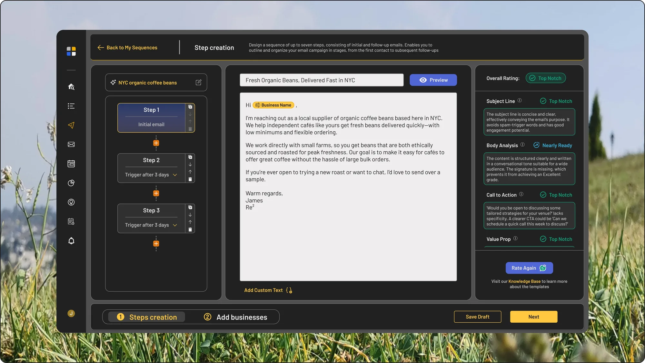Click the app logo in sidebar
The width and height of the screenshot is (645, 363).
click(x=71, y=51)
